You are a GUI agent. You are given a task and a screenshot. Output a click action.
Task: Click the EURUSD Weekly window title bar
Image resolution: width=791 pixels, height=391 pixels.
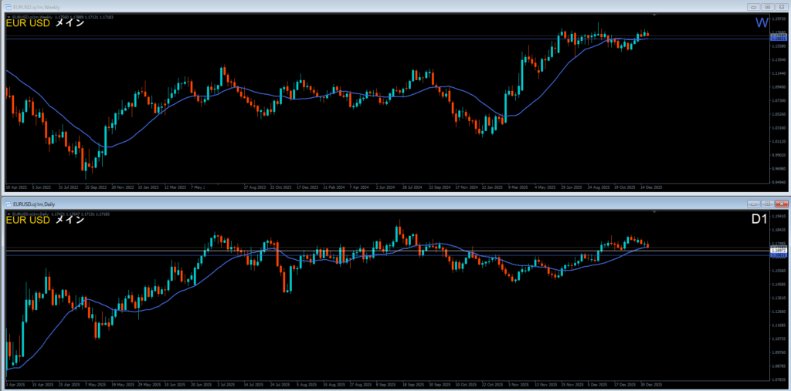(309, 7)
